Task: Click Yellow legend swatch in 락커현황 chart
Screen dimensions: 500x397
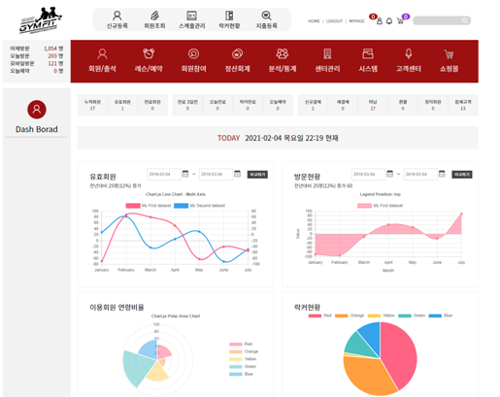Action: [x=374, y=315]
